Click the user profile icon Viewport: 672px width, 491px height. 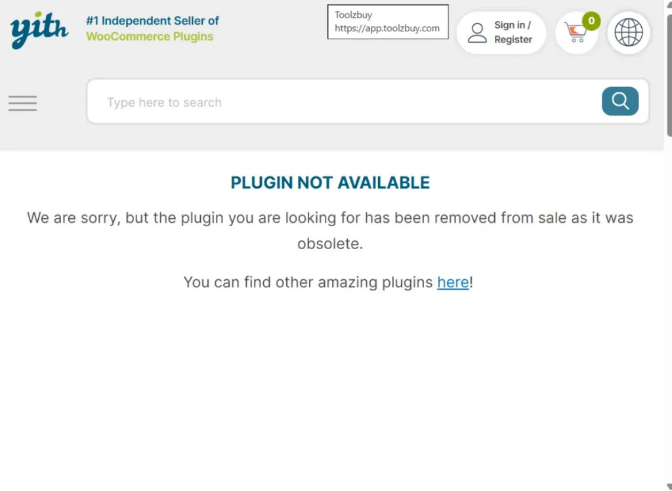(477, 32)
